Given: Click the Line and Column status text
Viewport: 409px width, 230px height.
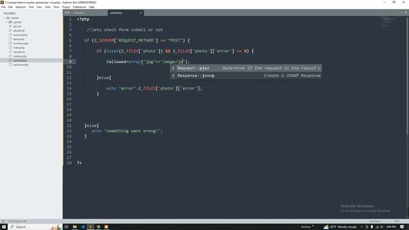Looking at the screenshot, I should tap(17, 221).
